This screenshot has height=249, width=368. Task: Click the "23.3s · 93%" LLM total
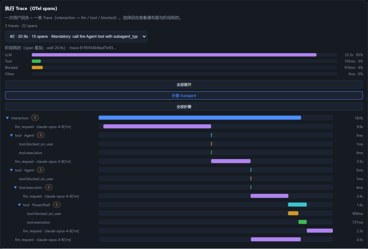tap(354, 55)
